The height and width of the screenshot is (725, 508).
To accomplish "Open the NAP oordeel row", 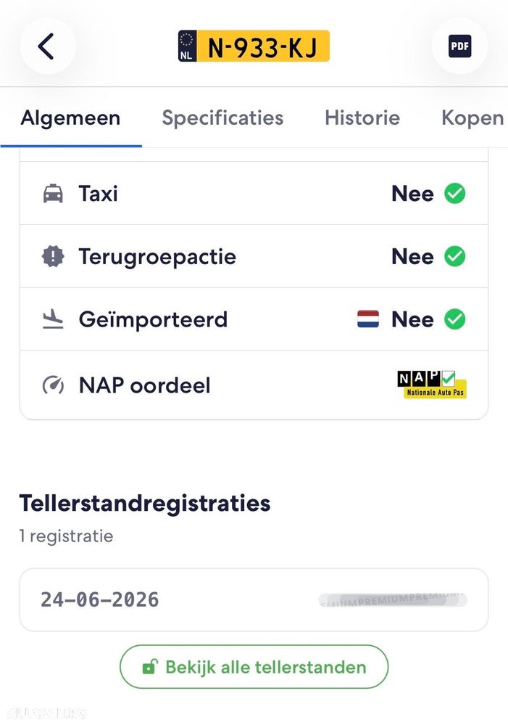I will [254, 385].
